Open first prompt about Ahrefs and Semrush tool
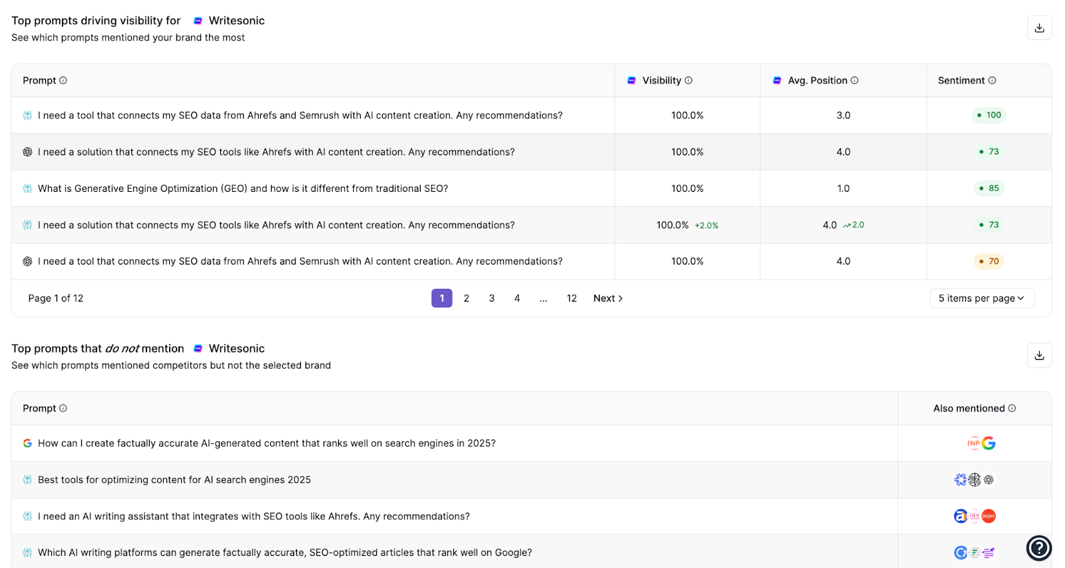Image resolution: width=1065 pixels, height=568 pixels. coord(300,115)
